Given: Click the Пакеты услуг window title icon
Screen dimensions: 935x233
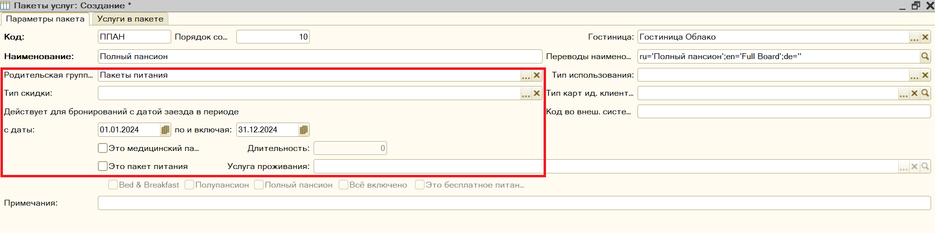Looking at the screenshot, I should pos(5,6).
